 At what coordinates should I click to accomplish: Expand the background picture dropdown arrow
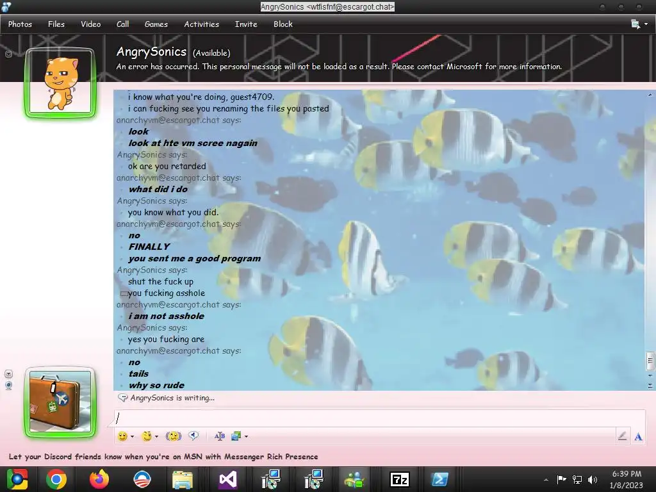pos(247,437)
